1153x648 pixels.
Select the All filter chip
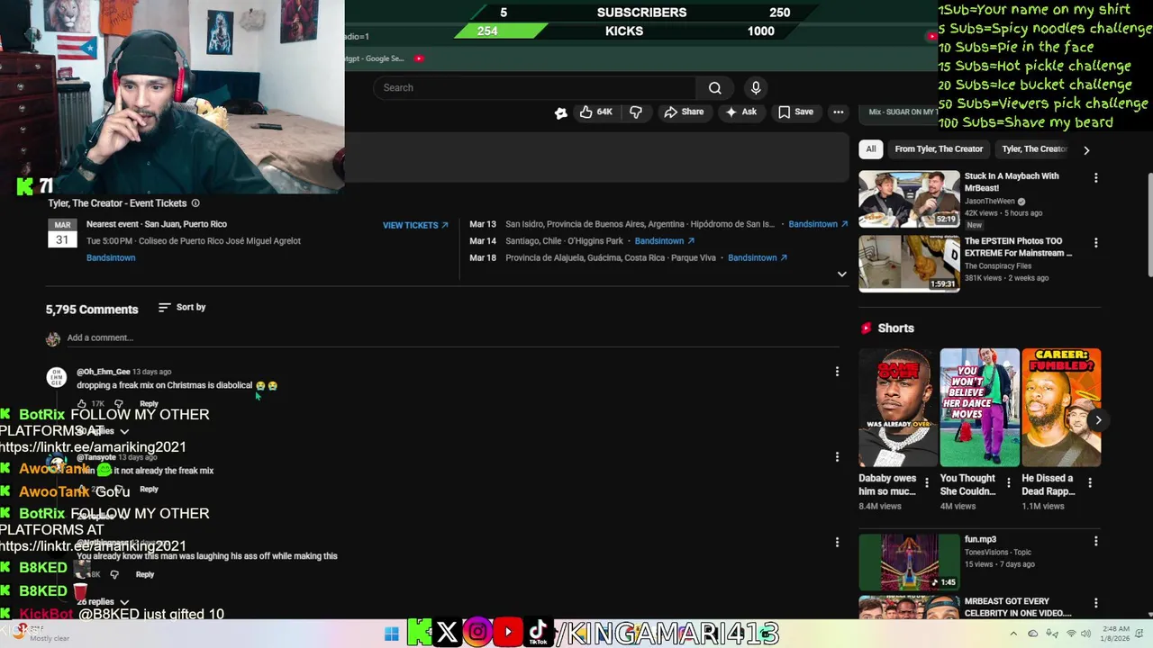(x=870, y=149)
